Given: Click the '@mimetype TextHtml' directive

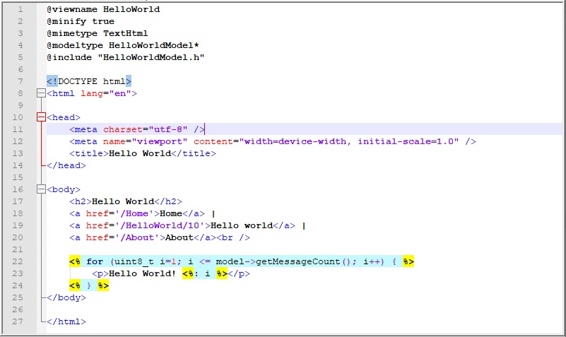Looking at the screenshot, I should click(98, 33).
